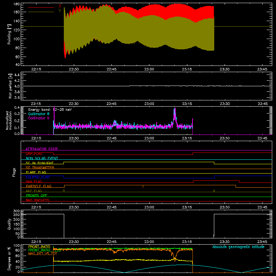The width and height of the screenshot is (276, 276).
Task: Click '23:00' time label under Pointing panel
Action: click(149, 69)
